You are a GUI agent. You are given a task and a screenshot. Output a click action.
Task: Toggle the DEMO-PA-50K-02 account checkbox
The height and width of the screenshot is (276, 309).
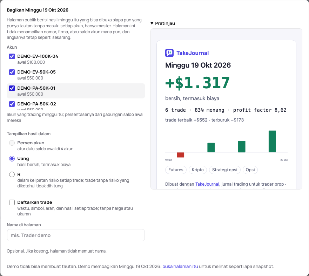point(12,104)
